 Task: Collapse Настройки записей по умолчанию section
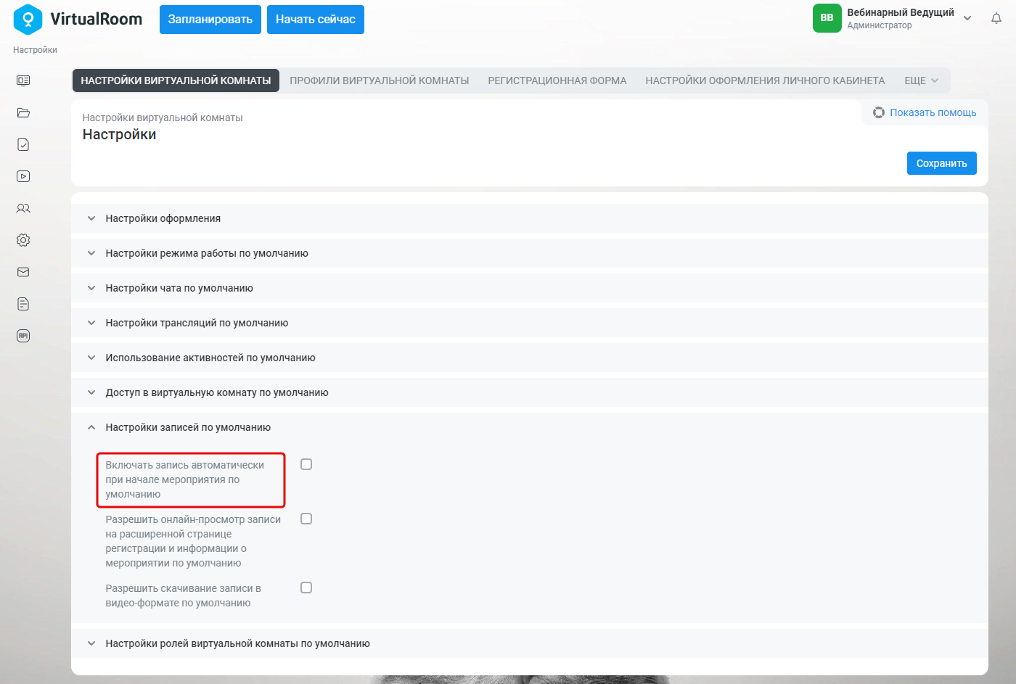point(530,427)
